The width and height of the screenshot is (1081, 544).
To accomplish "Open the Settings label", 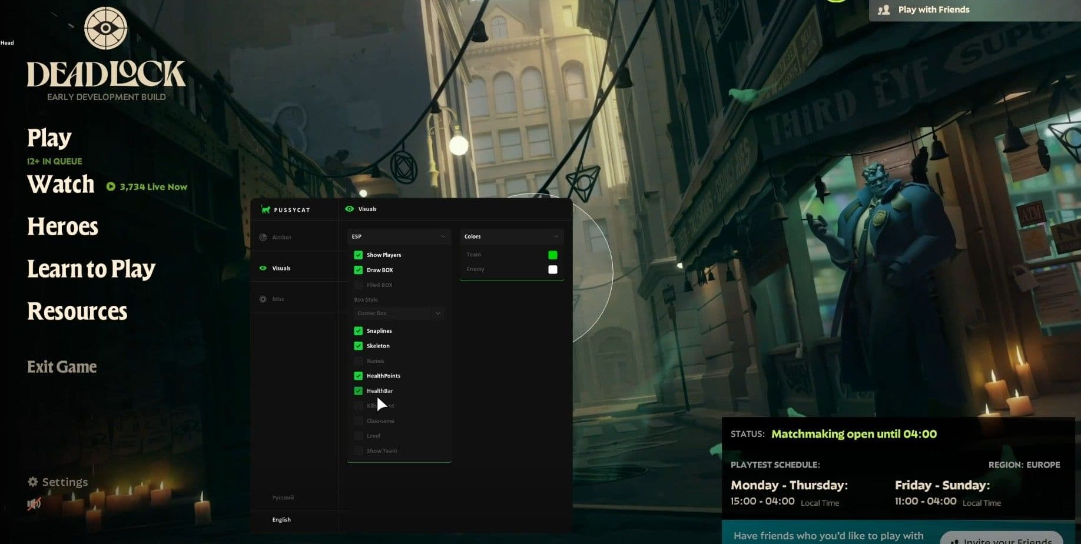I will pyautogui.click(x=65, y=482).
